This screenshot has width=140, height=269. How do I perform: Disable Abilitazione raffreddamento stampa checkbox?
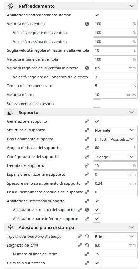97,15
